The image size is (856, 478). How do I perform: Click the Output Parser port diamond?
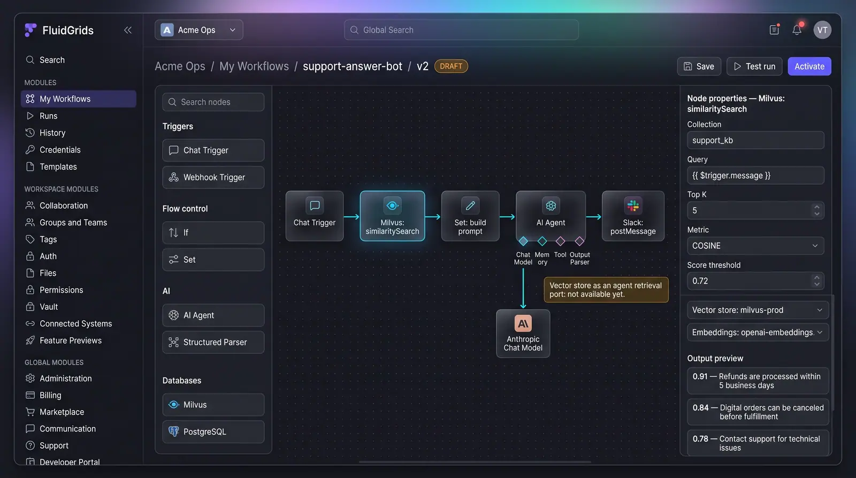tap(579, 241)
